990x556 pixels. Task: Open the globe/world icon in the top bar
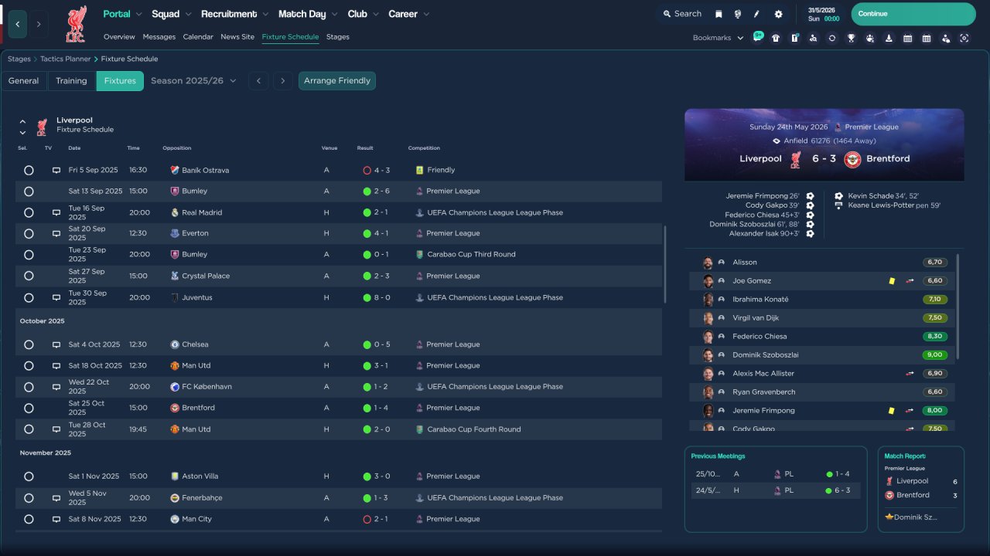click(x=738, y=14)
